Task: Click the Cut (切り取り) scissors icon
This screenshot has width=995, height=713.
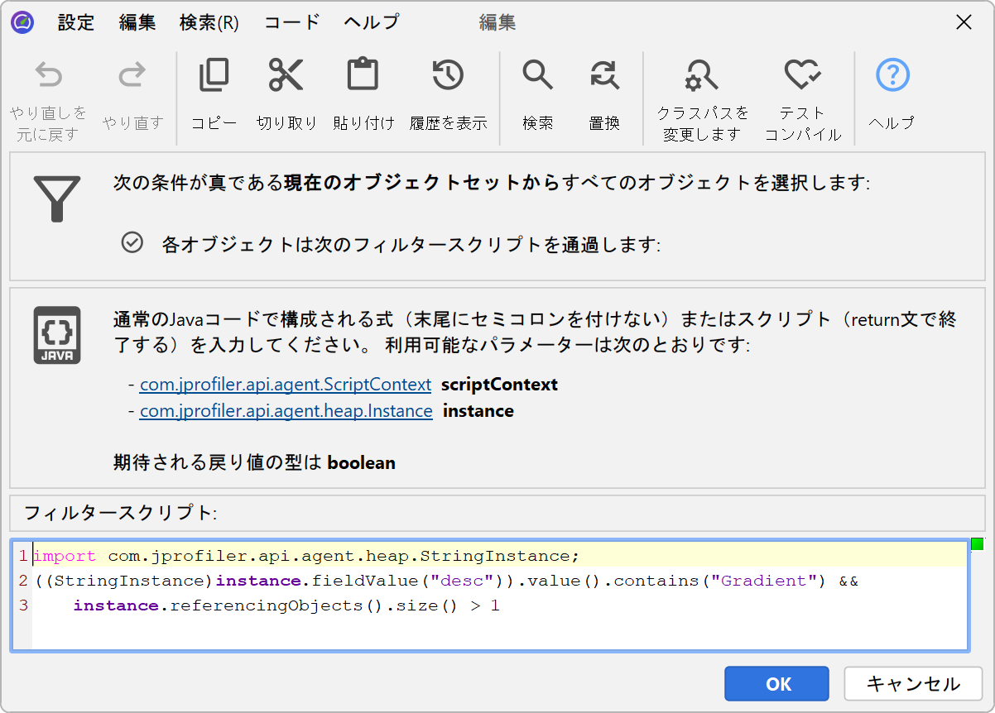Action: 286,76
